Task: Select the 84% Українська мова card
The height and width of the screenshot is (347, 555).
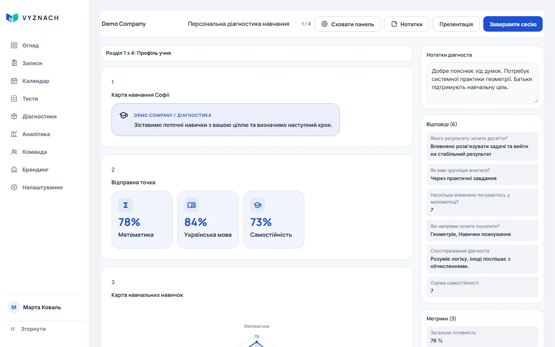Action: point(208,220)
